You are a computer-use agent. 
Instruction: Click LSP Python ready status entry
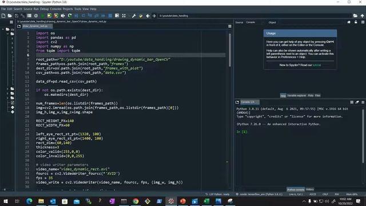[x=217, y=195]
